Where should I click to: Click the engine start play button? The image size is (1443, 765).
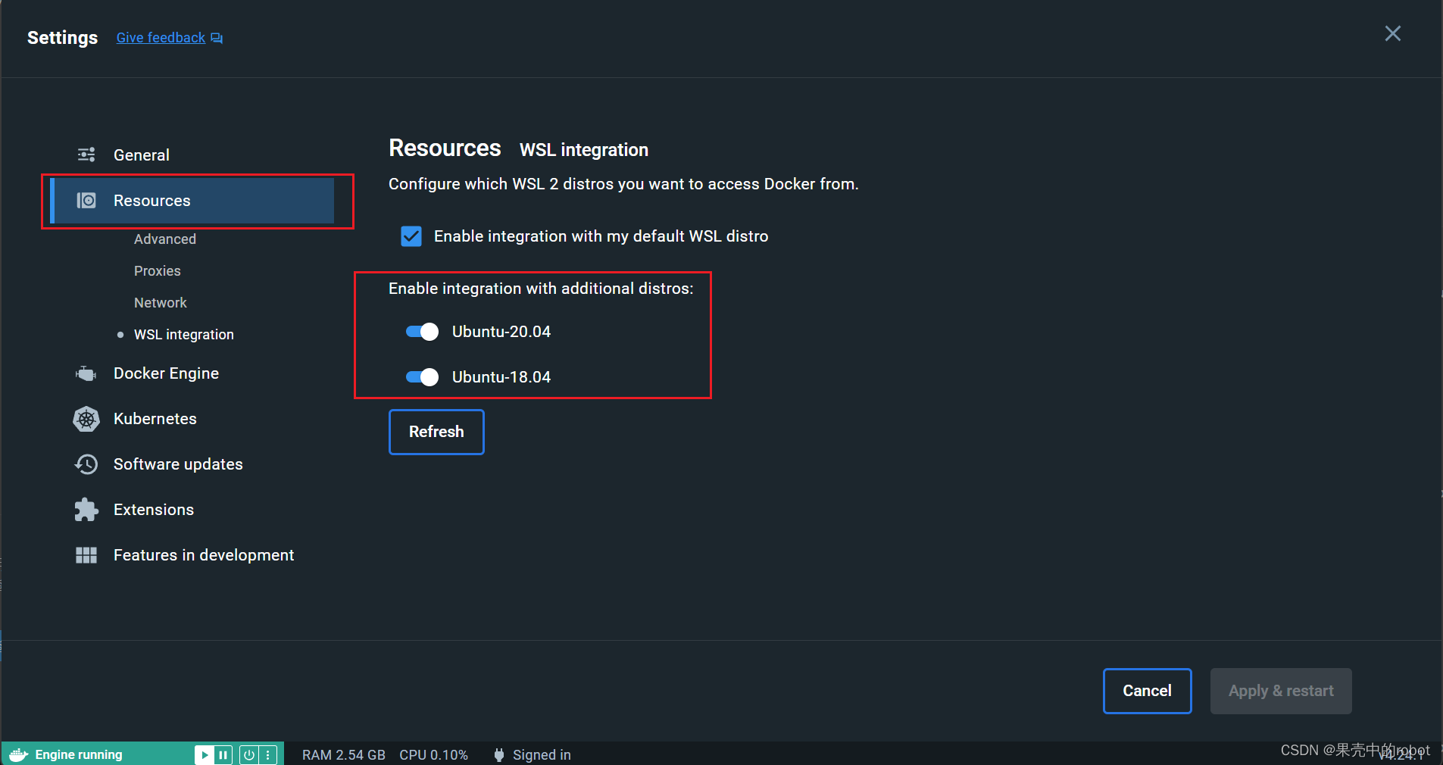(x=205, y=754)
